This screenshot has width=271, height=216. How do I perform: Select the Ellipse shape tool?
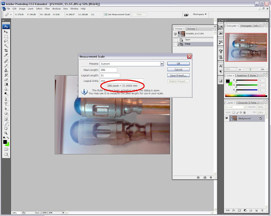point(6,113)
